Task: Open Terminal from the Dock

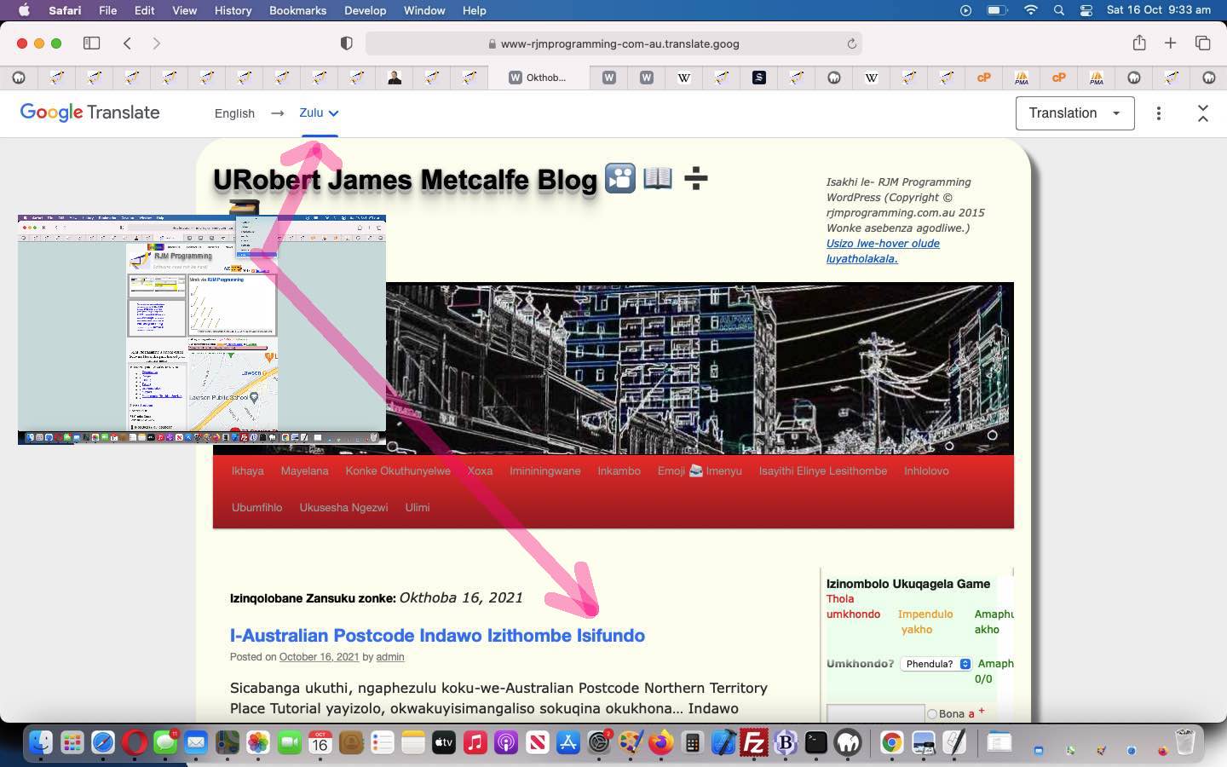Action: [816, 743]
